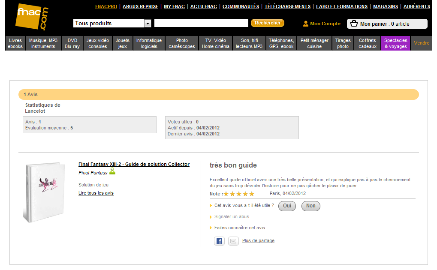Click the account person icon
This screenshot has height=270, width=437.
coord(306,24)
